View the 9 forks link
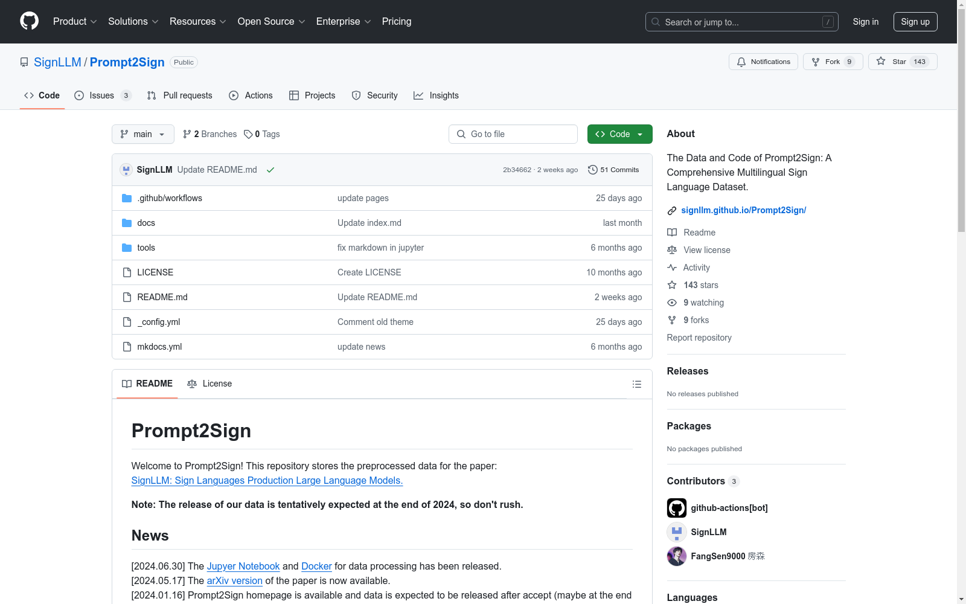966x604 pixels. pos(688,320)
